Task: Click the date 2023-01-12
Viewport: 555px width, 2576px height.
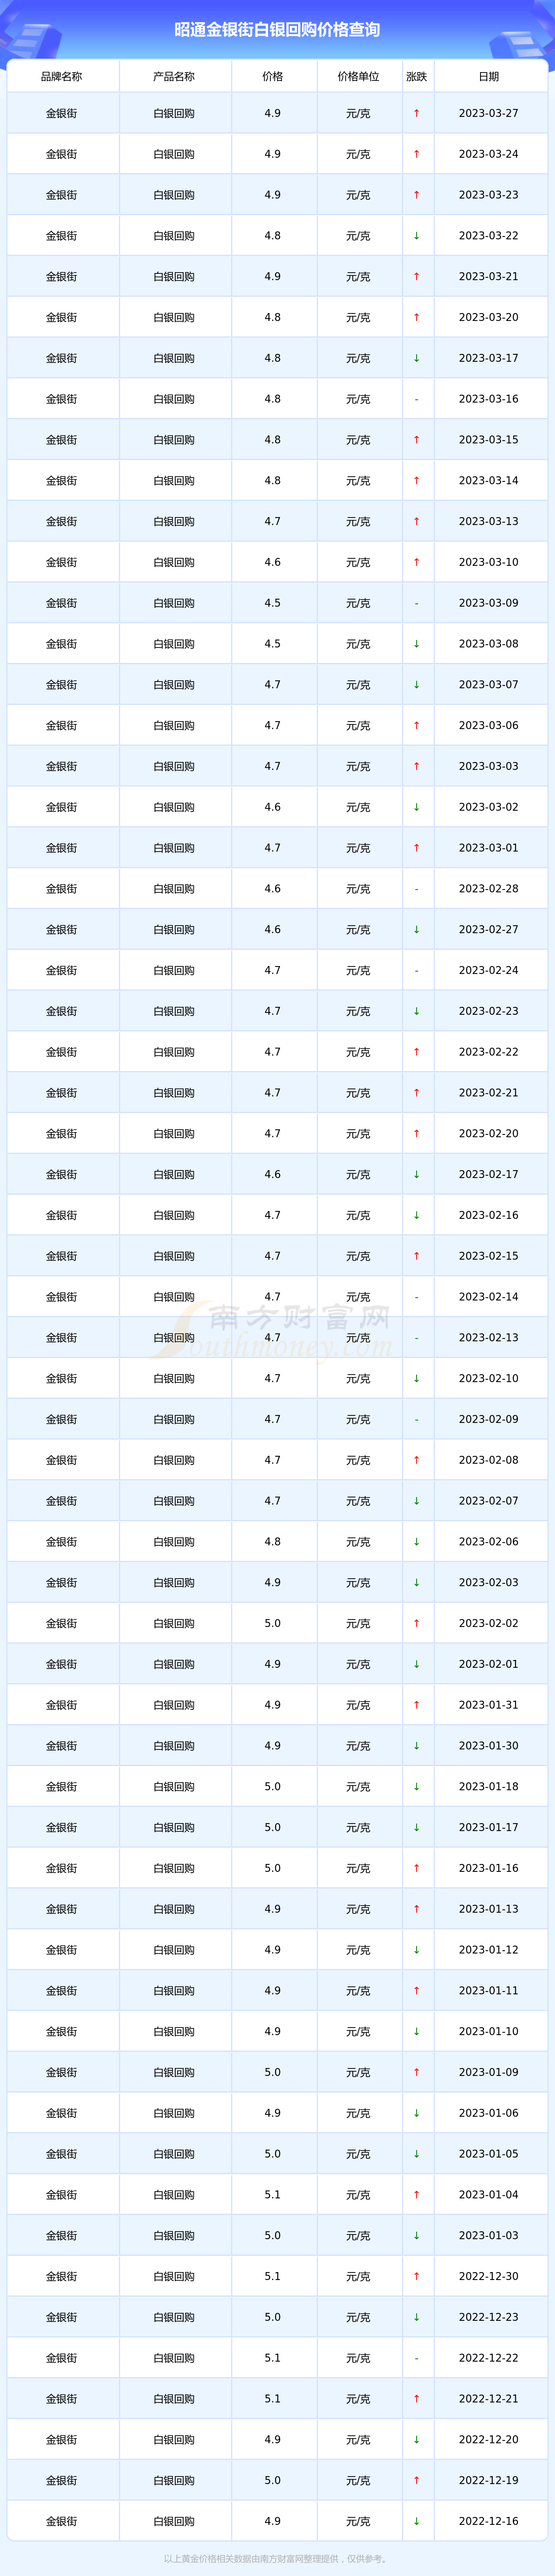Action: pos(489,1950)
